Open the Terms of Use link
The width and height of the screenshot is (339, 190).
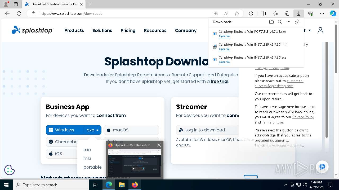(272, 122)
